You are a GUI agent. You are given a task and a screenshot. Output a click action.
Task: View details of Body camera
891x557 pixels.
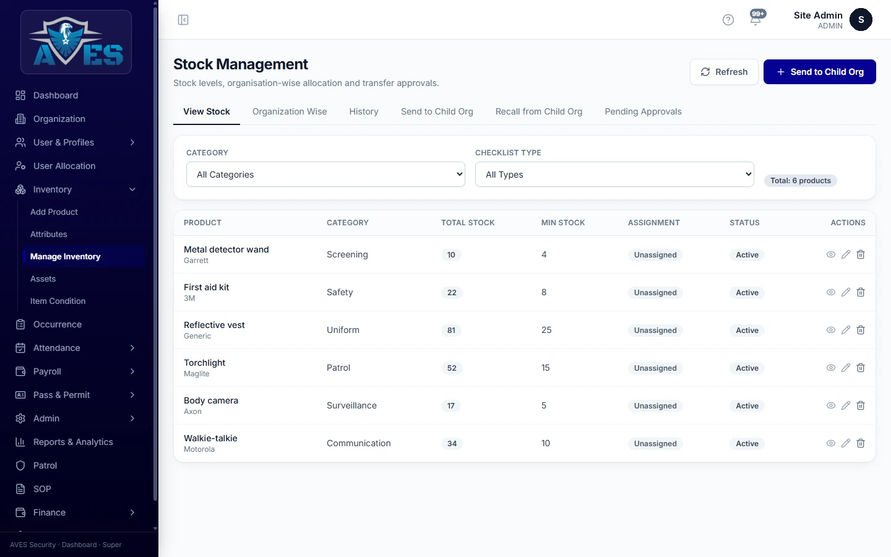831,405
